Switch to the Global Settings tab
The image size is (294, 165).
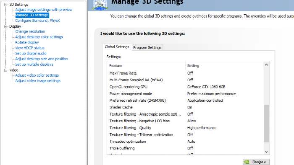tap(117, 47)
